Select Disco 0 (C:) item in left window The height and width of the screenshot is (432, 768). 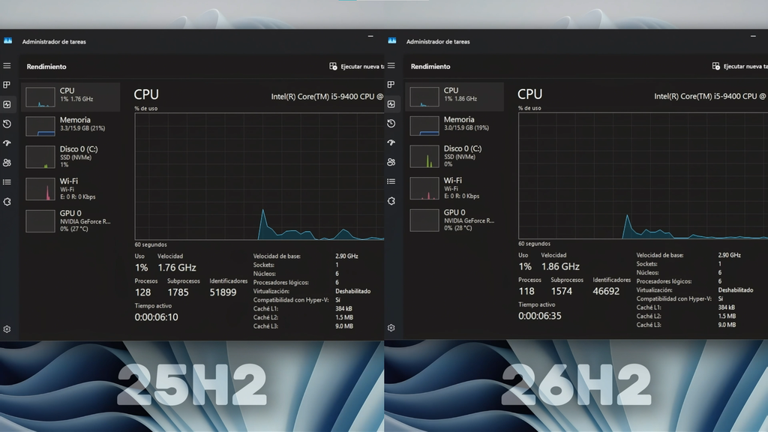click(x=70, y=157)
